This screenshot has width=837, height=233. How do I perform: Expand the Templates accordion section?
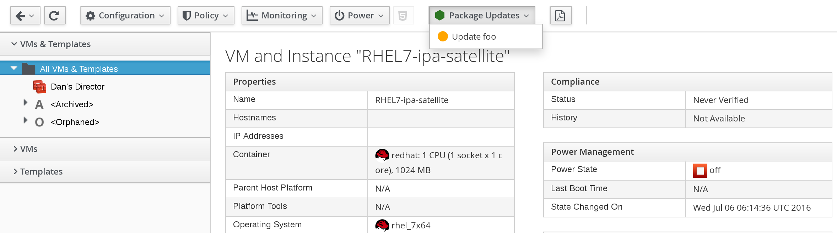41,172
